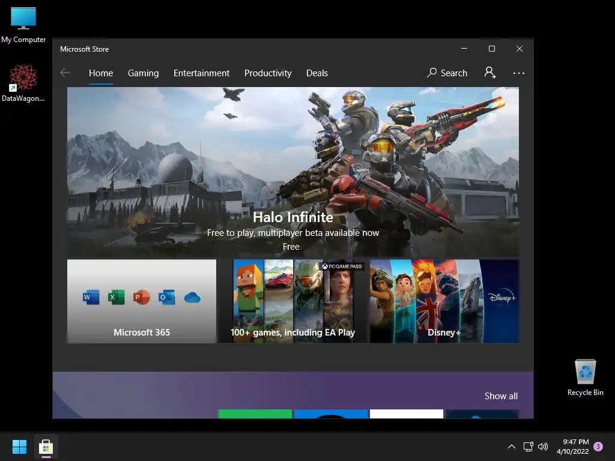Click the Excel icon in Microsoft 365 tile
Screen dimensions: 615x461
point(117,297)
